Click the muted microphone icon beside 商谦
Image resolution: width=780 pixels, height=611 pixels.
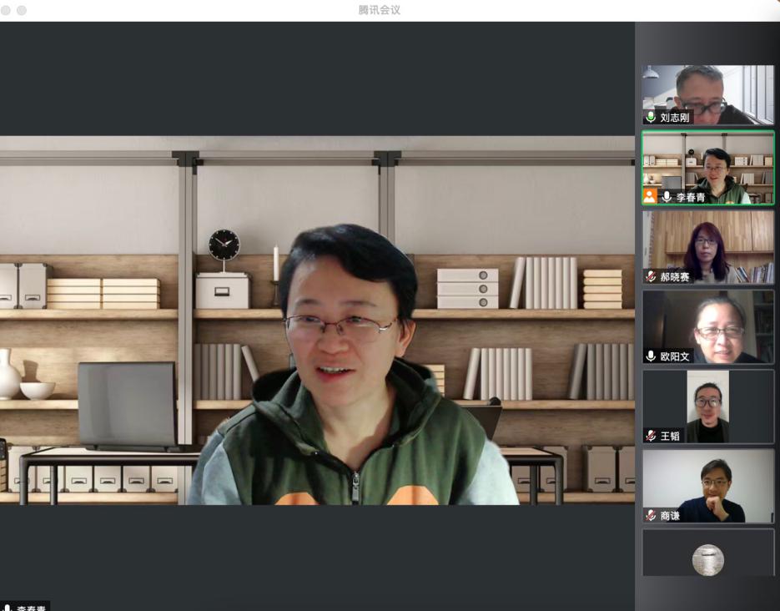pyautogui.click(x=651, y=516)
